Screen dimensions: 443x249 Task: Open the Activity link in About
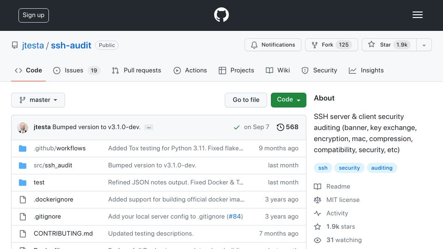point(331,213)
